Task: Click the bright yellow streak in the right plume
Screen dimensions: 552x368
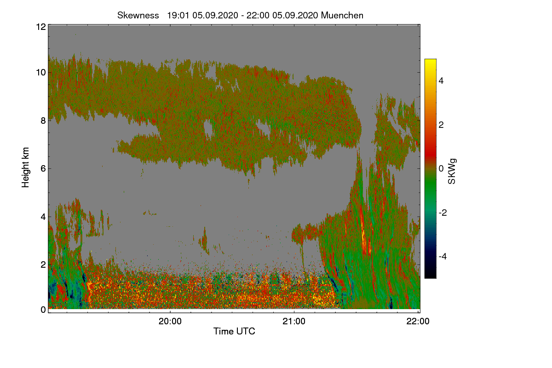Action: tap(363, 234)
